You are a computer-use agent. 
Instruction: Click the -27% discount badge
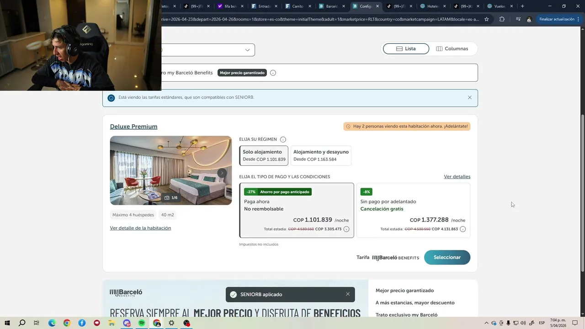(251, 192)
